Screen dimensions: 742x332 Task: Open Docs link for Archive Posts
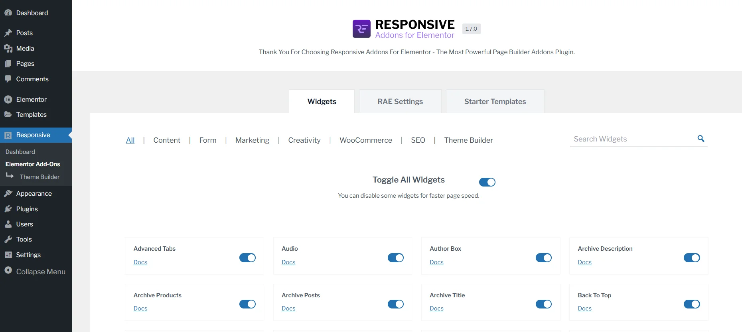[288, 308]
